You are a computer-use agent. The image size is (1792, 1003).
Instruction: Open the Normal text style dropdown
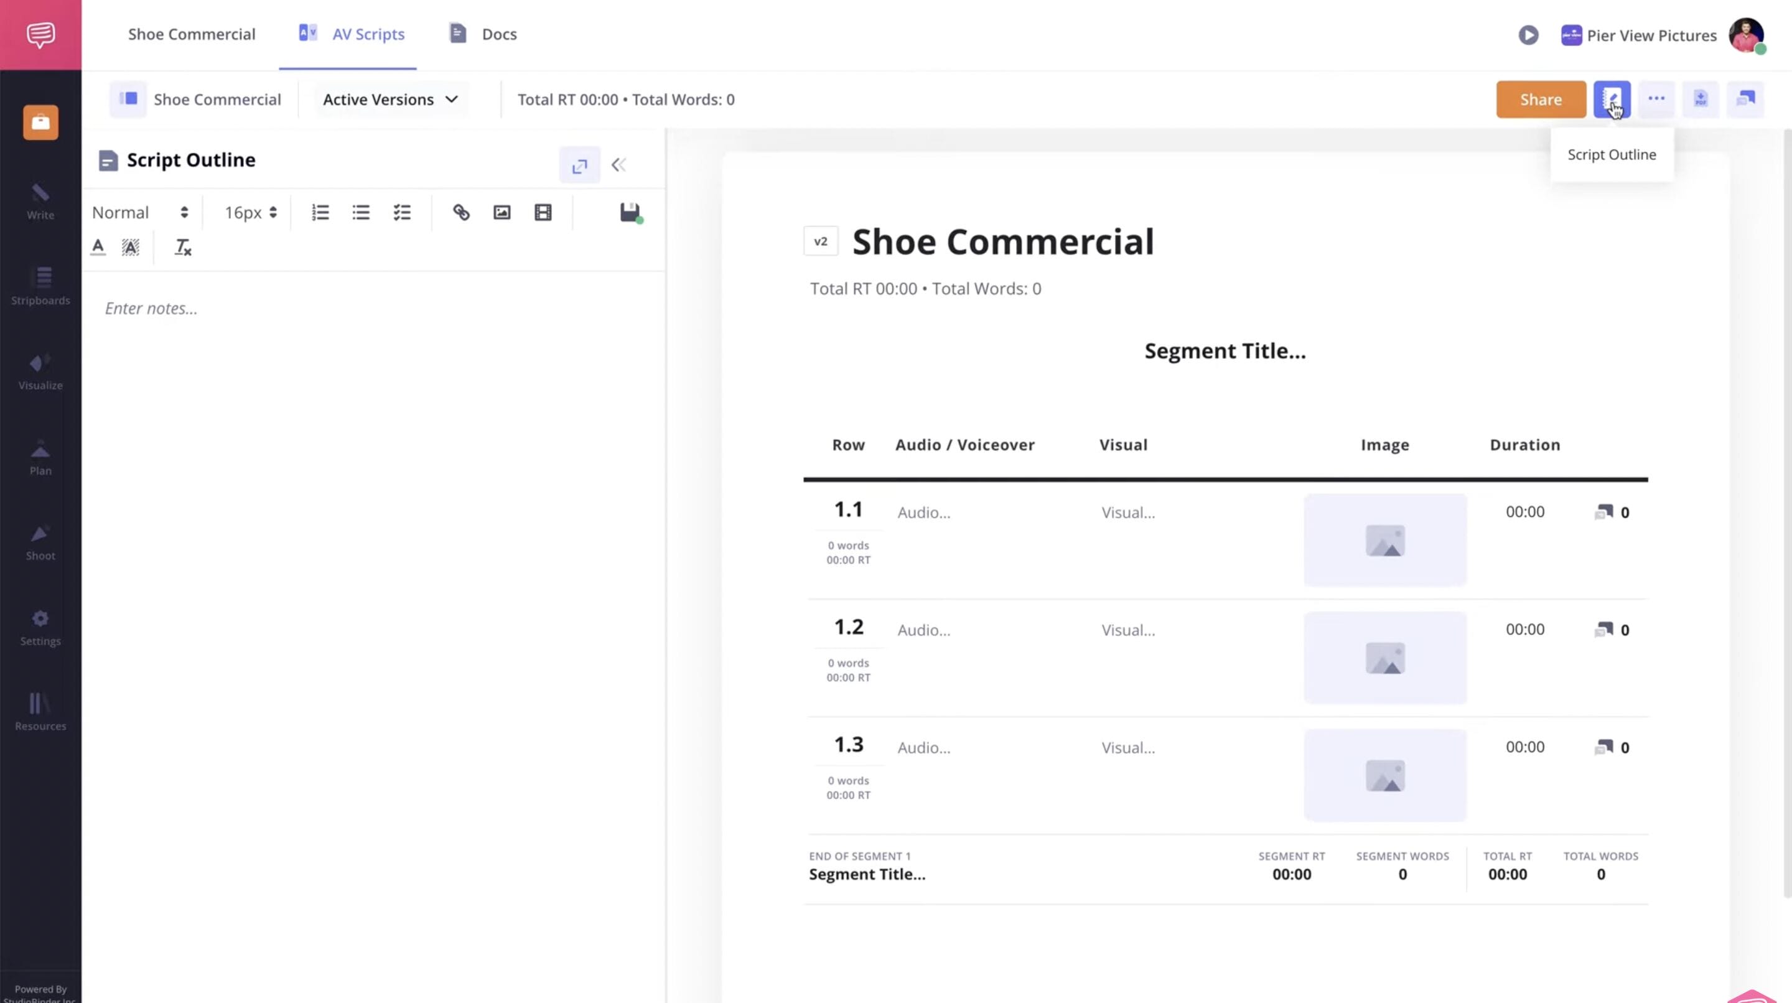click(x=140, y=212)
